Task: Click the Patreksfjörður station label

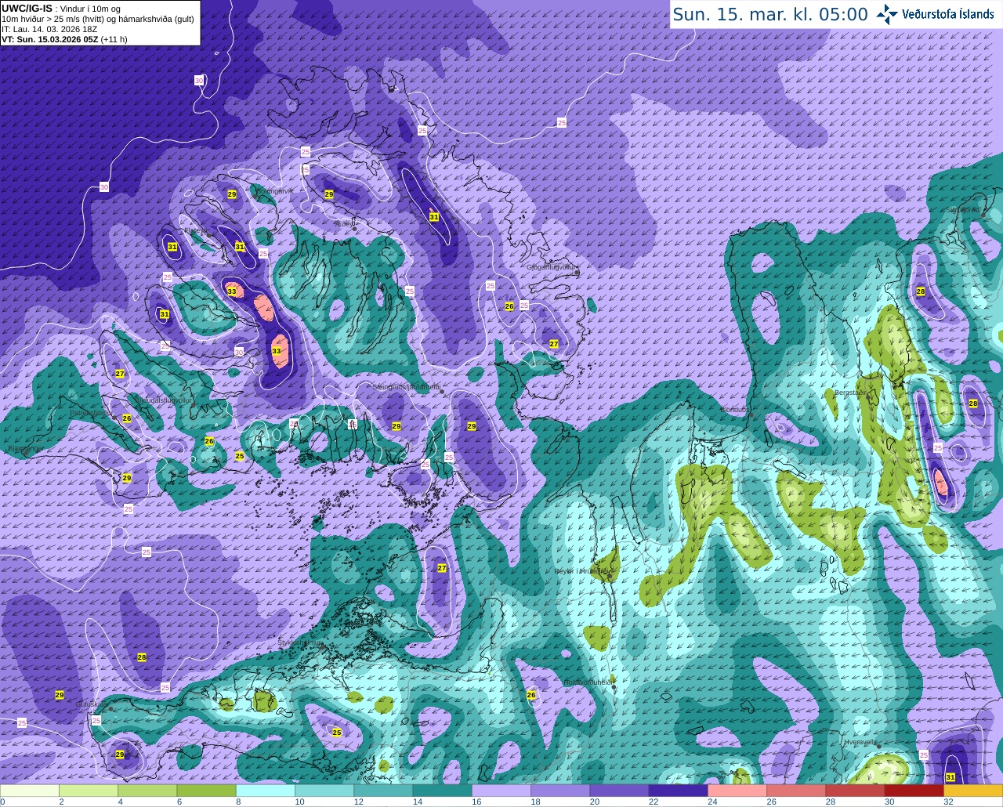Action: coord(90,413)
